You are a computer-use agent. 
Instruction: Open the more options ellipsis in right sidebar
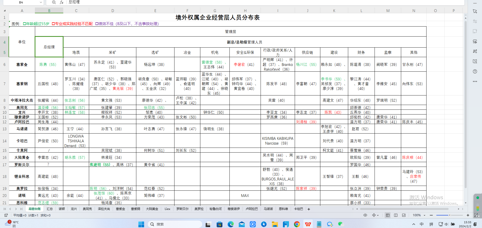coord(475,81)
